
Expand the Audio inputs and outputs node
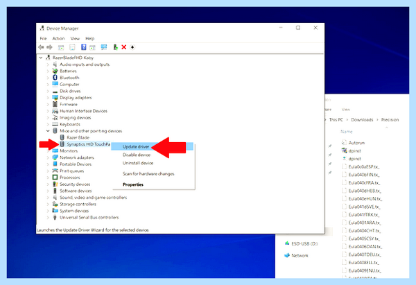(x=48, y=64)
